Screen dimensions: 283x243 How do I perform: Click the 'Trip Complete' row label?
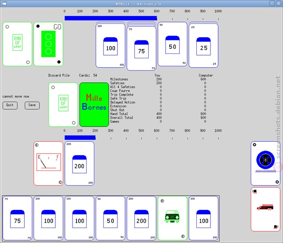[122, 95]
